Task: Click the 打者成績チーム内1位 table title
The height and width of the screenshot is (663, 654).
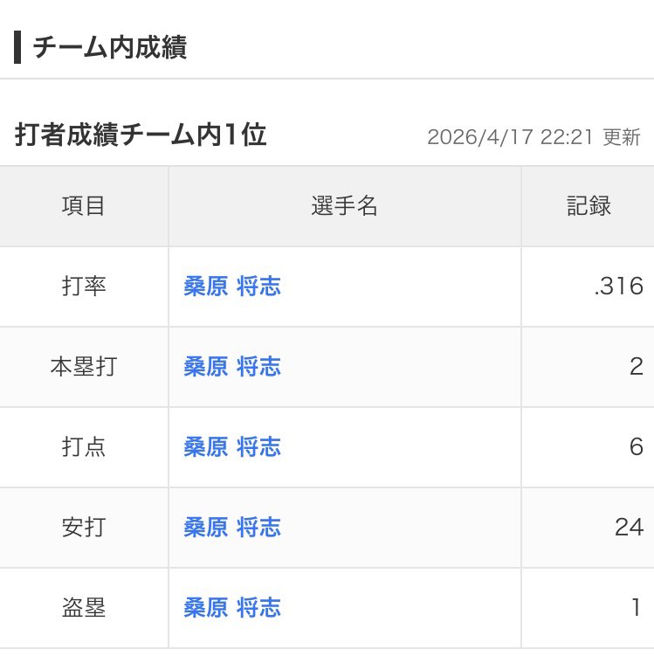Action: pos(141,135)
